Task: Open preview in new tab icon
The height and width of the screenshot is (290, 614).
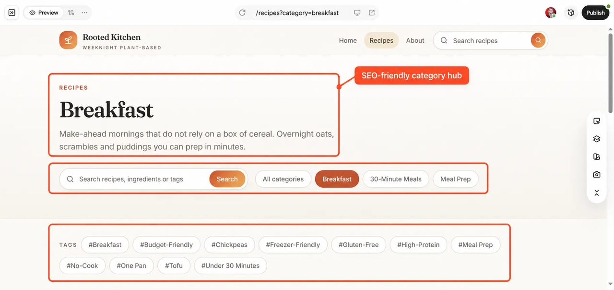Action: pos(372,12)
